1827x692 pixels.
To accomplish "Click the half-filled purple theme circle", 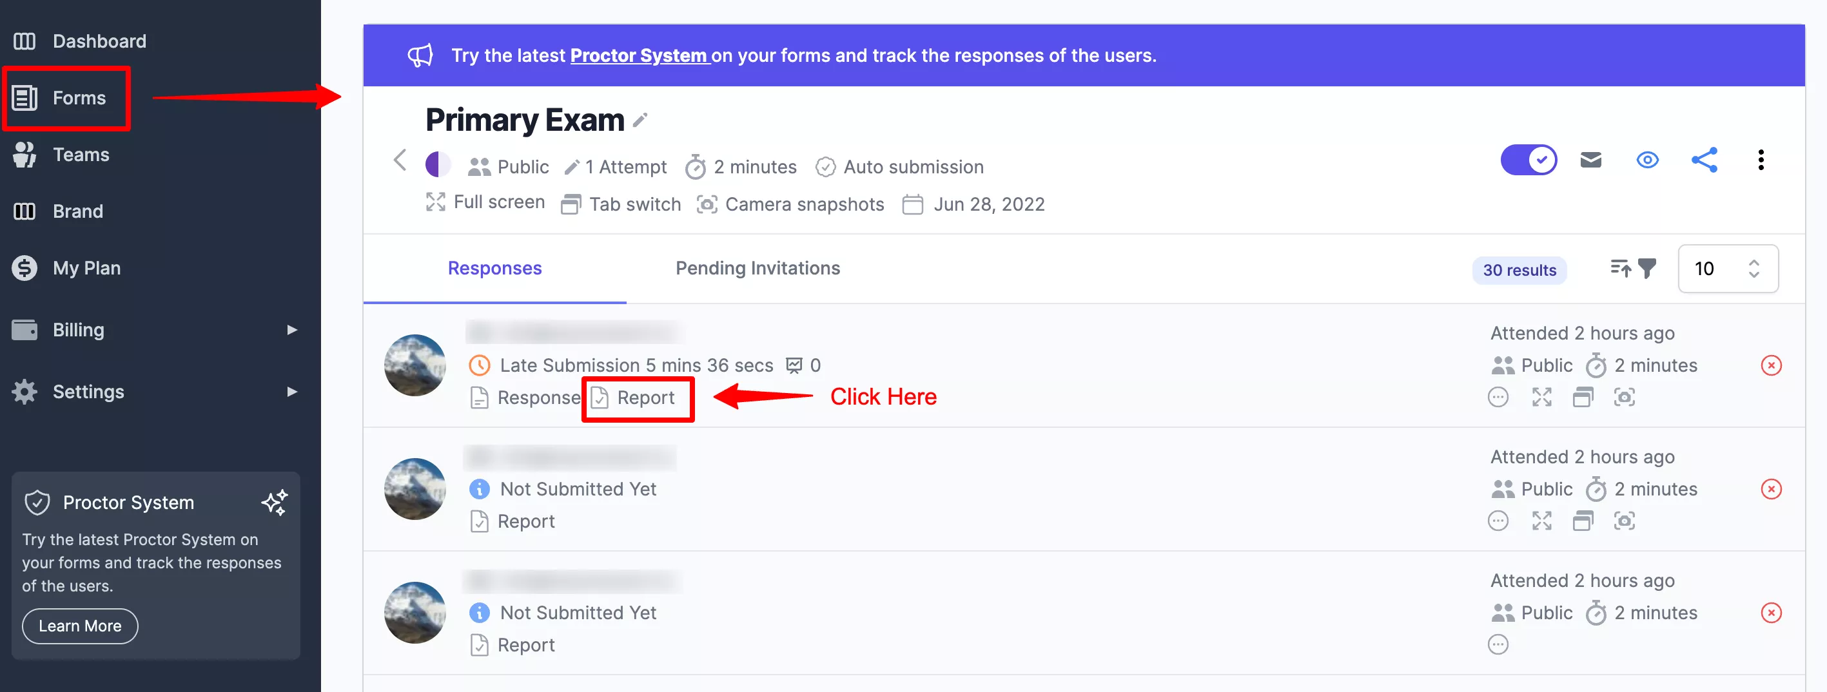I will 438,165.
